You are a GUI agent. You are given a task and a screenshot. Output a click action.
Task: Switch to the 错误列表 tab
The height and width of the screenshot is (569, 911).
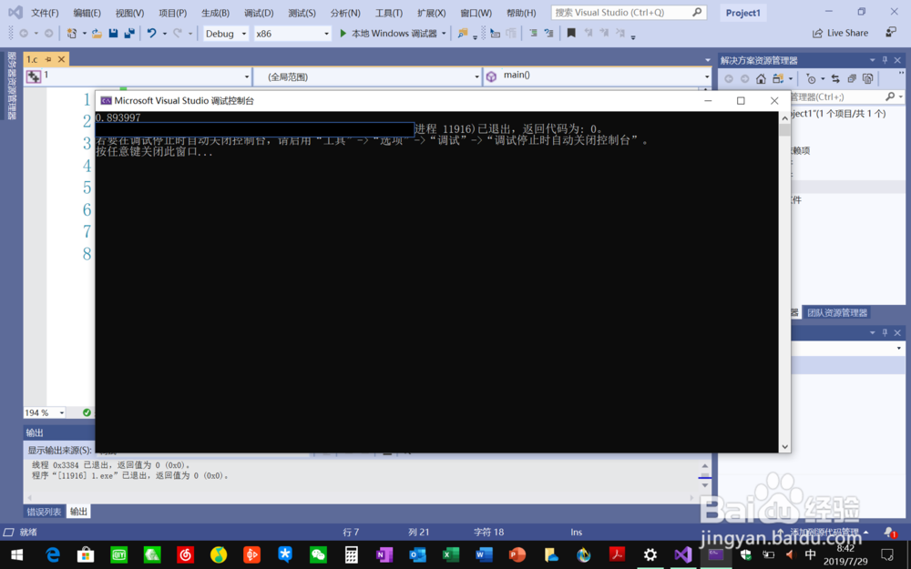tap(44, 512)
